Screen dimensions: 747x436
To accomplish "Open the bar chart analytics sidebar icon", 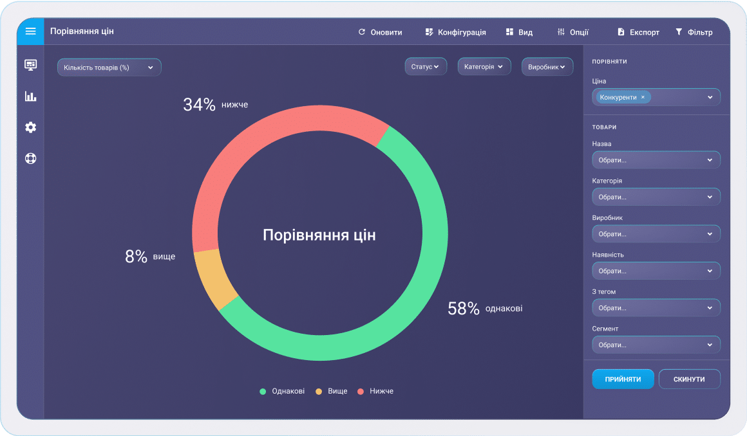I will [x=30, y=96].
